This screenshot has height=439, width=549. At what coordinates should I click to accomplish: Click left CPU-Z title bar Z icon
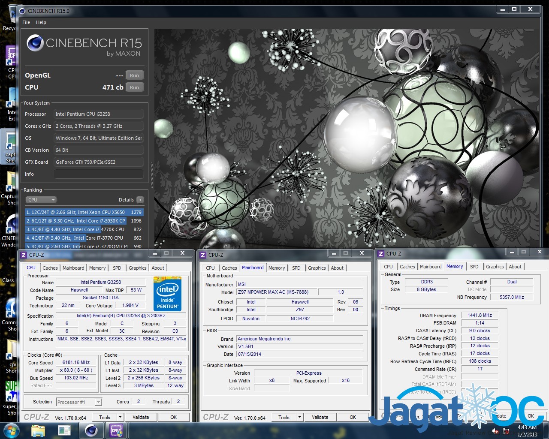click(x=24, y=255)
